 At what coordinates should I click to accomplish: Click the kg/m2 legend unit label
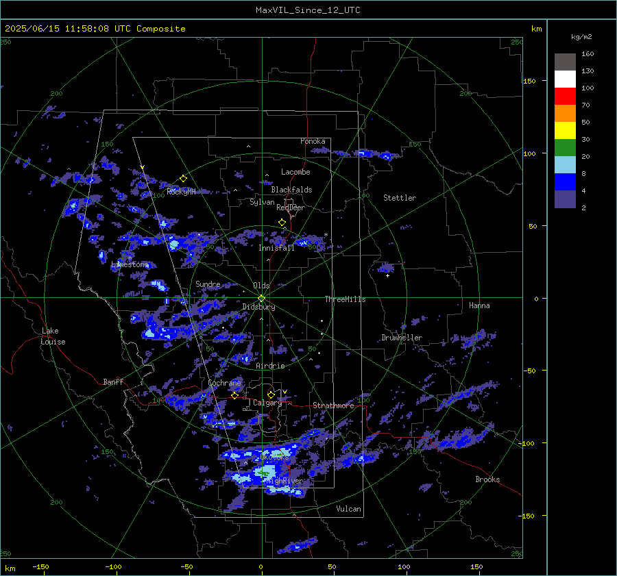(x=581, y=37)
